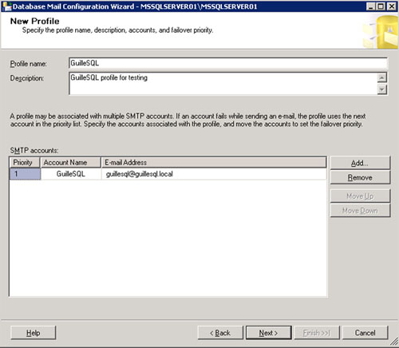Click inside the Description text box
The image size is (399, 348).
coord(223,83)
